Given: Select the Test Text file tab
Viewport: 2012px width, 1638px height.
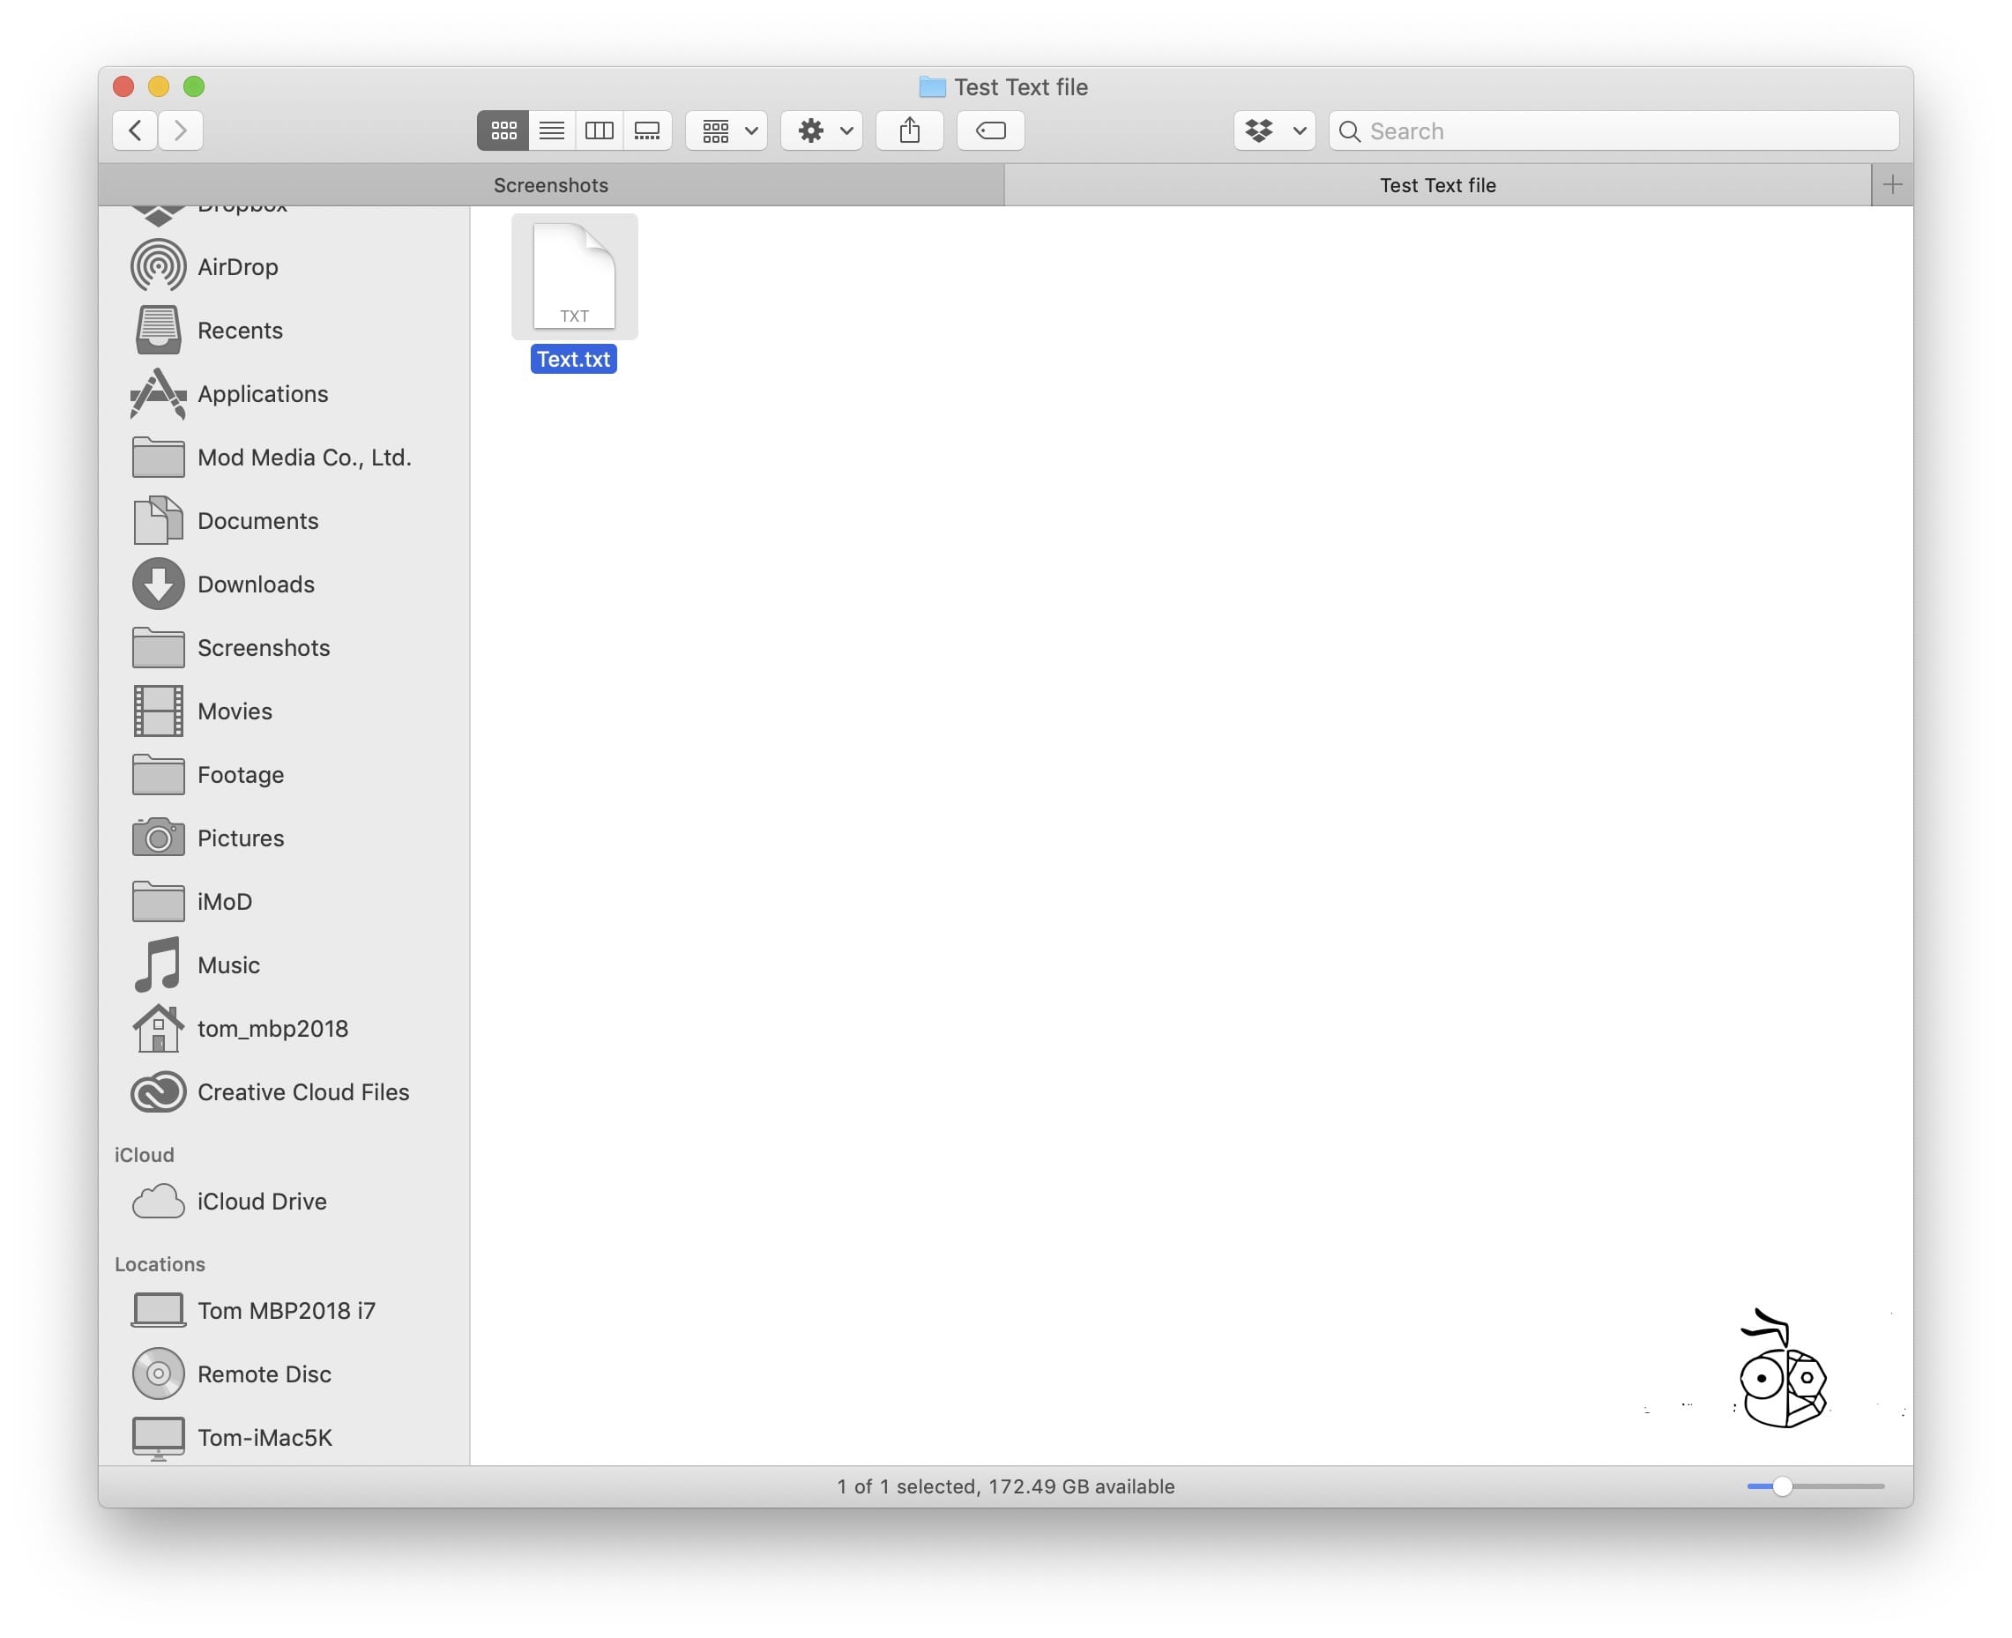Looking at the screenshot, I should click(1436, 185).
